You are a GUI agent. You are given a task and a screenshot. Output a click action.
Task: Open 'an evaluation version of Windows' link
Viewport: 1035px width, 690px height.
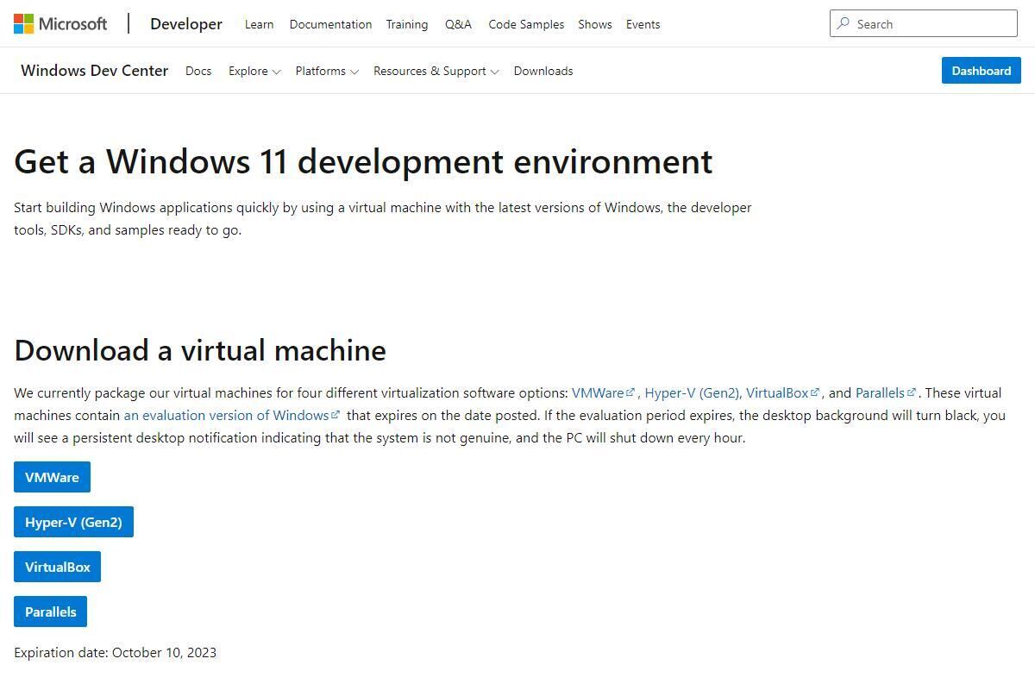click(x=232, y=415)
